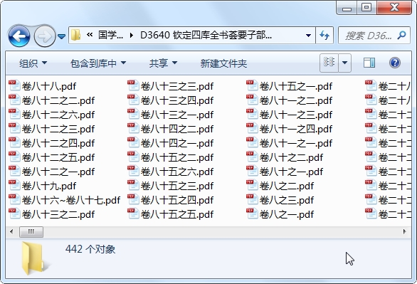Expand the « breadcrumb overflow chevron
The width and height of the screenshot is (417, 284).
pyautogui.click(x=90, y=35)
